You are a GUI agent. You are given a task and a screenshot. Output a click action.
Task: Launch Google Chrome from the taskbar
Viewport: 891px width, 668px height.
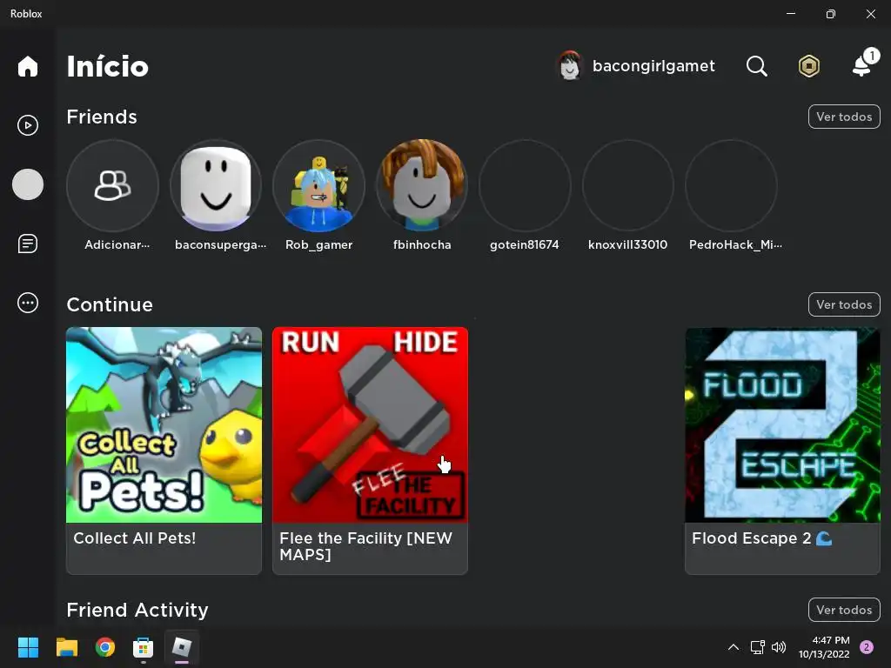click(x=105, y=647)
